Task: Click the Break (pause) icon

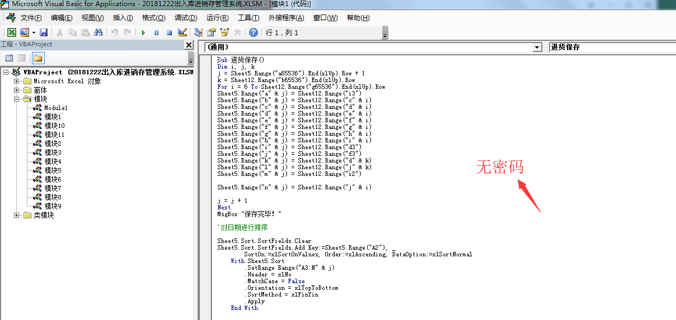Action: click(x=156, y=33)
